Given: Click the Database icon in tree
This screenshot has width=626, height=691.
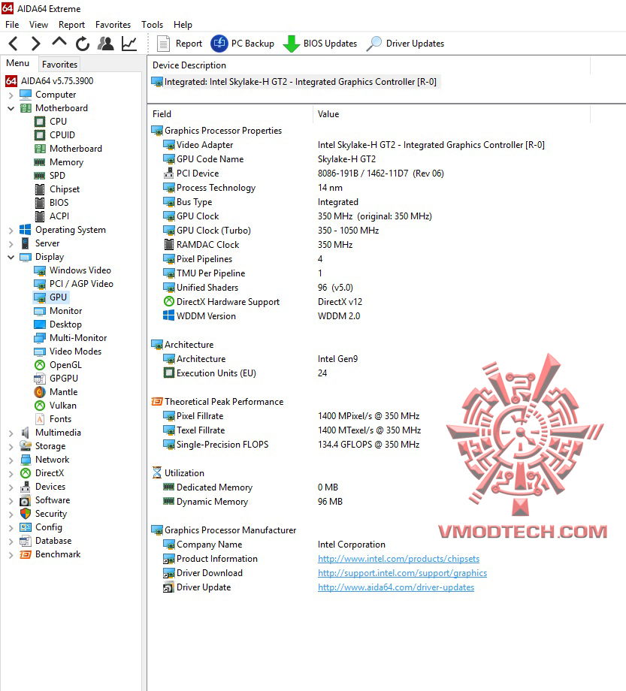Looking at the screenshot, I should (x=26, y=542).
